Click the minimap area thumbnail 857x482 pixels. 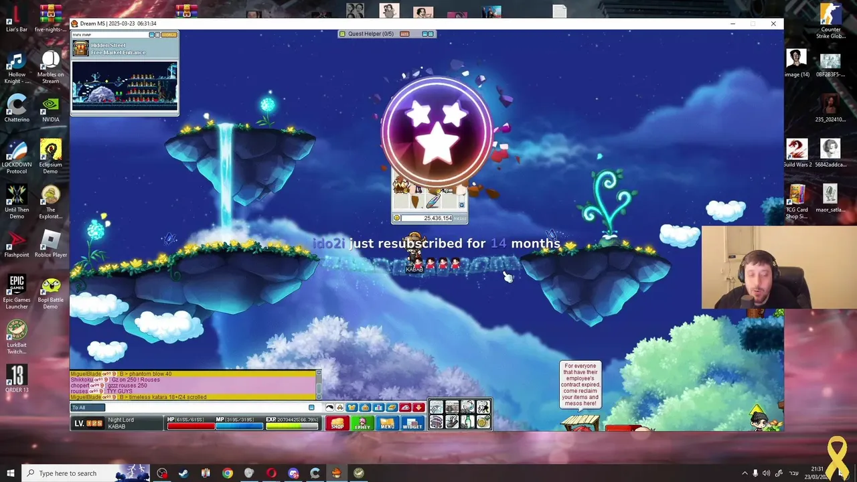coord(125,86)
